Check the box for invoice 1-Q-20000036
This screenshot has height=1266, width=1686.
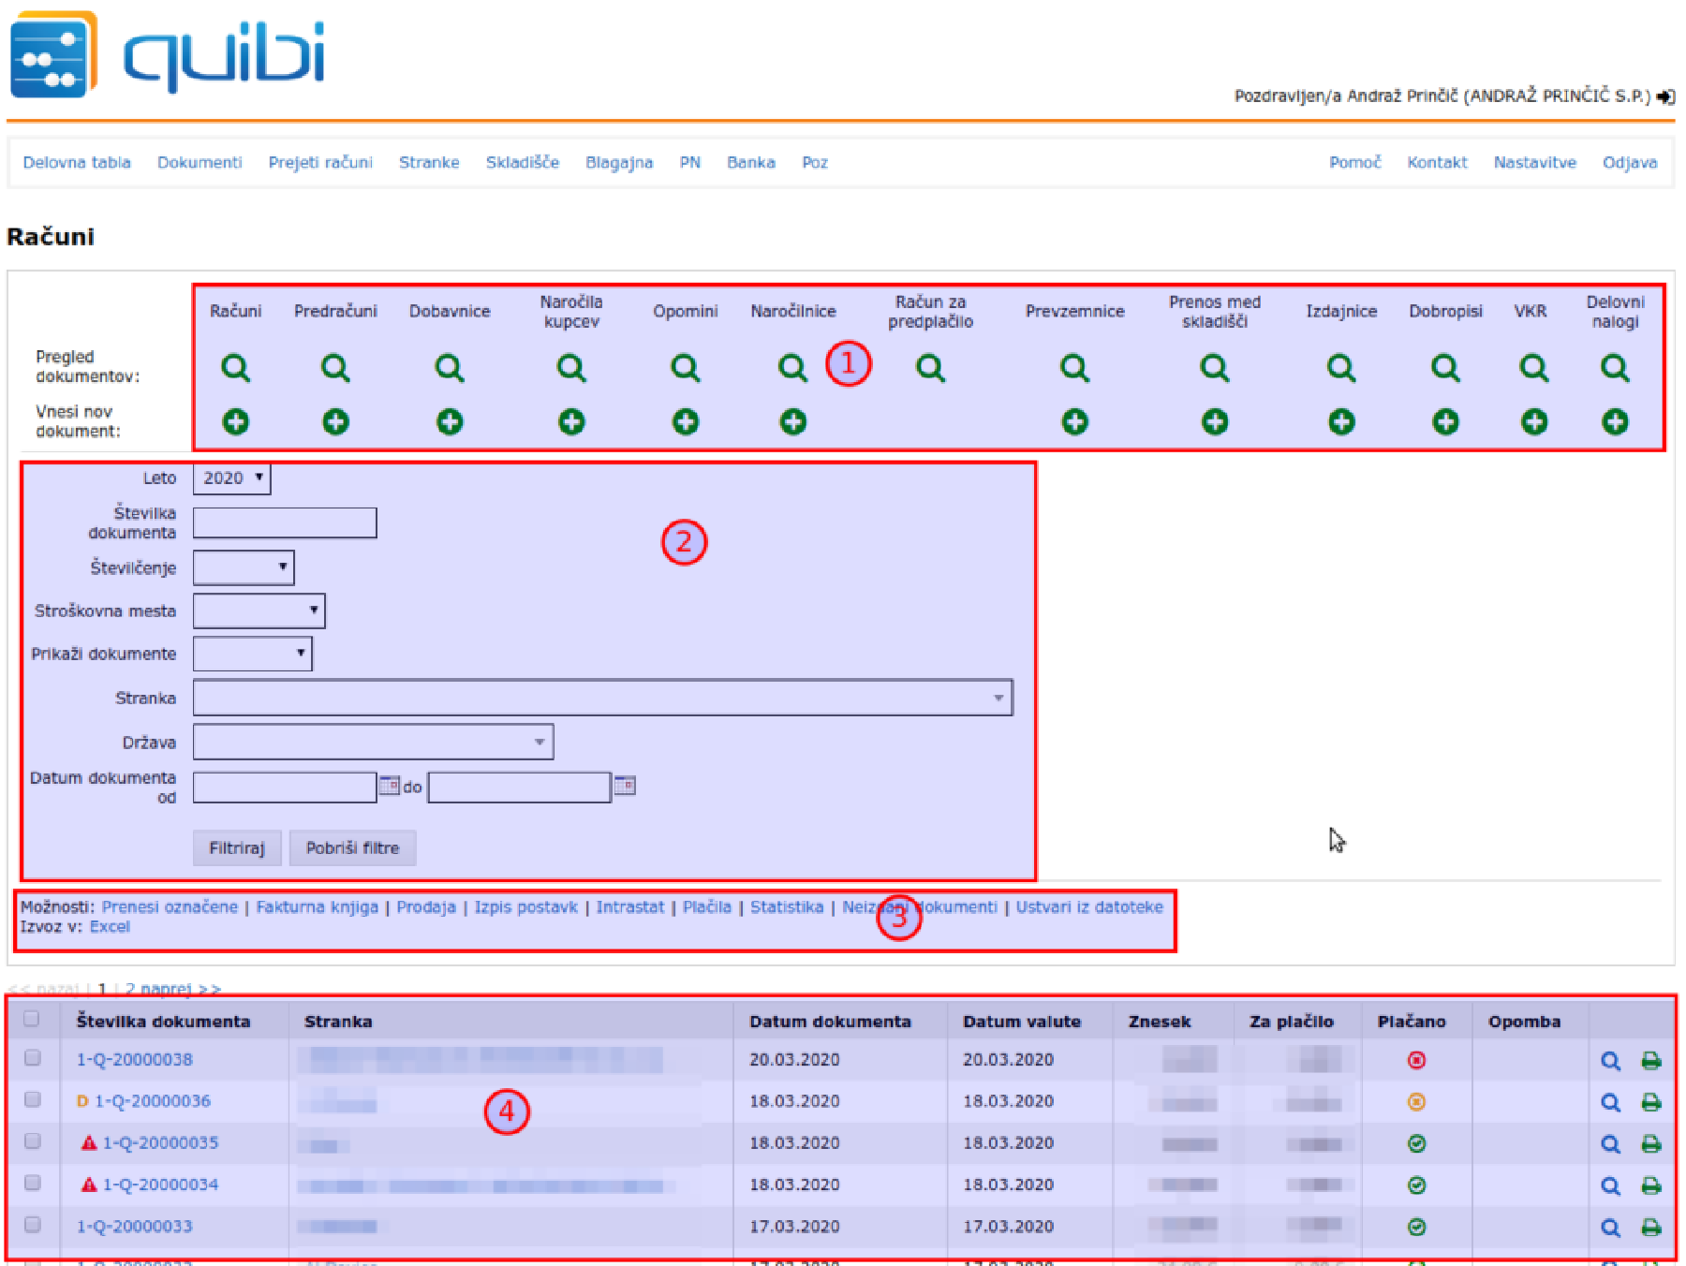(x=33, y=1099)
